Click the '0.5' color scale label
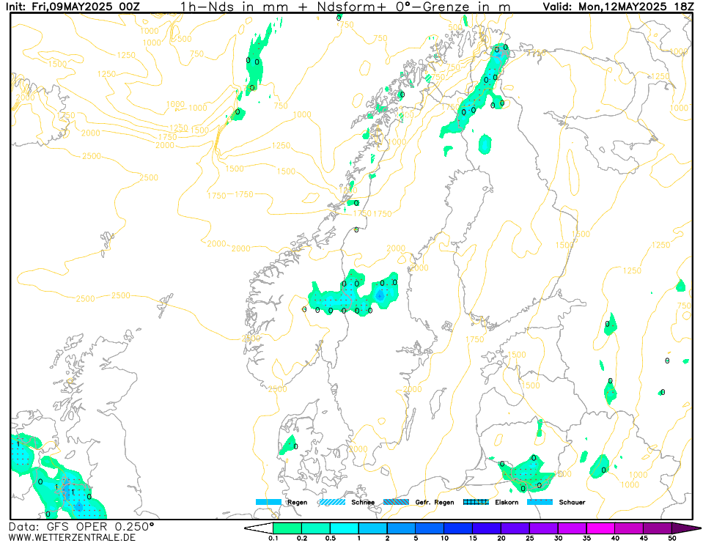This screenshot has height=543, width=703. click(x=331, y=539)
